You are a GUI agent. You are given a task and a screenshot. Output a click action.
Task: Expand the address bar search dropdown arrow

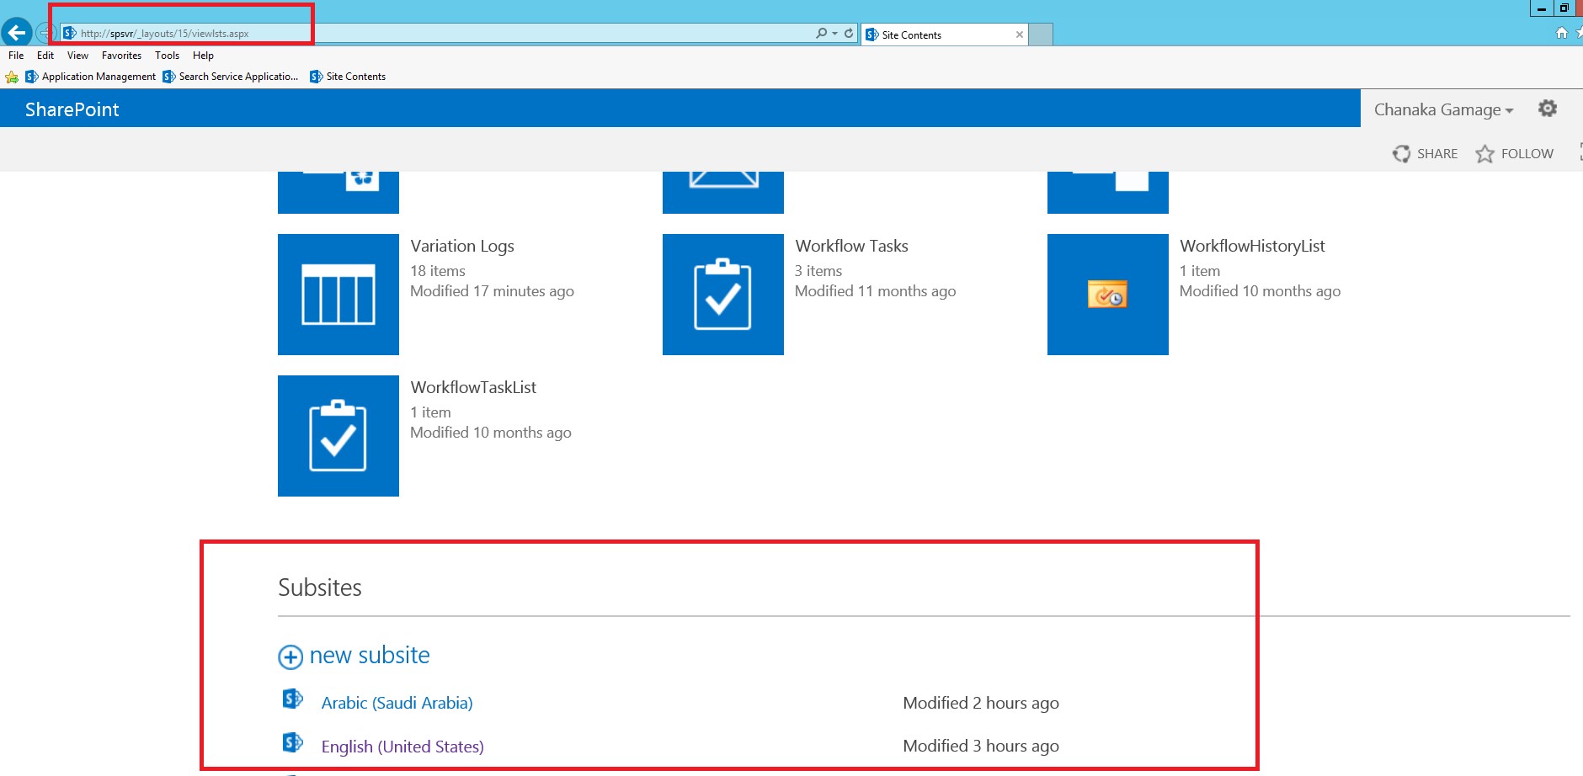[x=834, y=34]
